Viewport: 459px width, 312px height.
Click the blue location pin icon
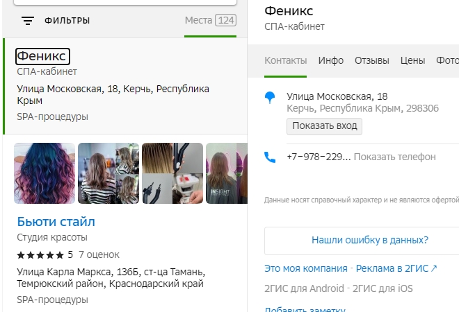[271, 98]
